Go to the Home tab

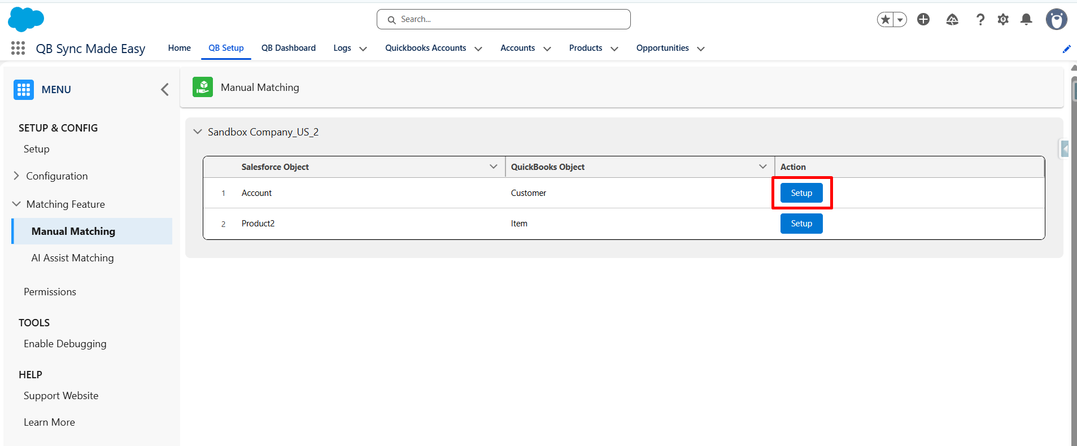180,48
